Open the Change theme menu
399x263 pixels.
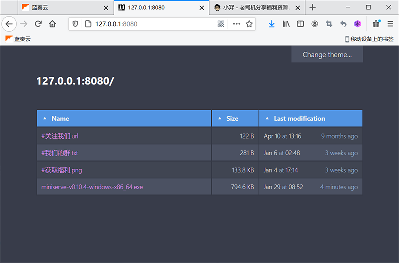click(327, 55)
